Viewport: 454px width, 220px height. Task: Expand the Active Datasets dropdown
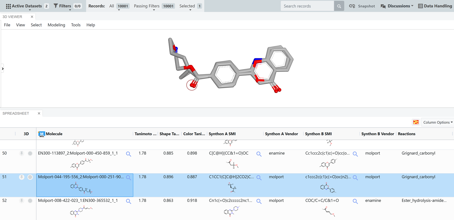click(27, 6)
